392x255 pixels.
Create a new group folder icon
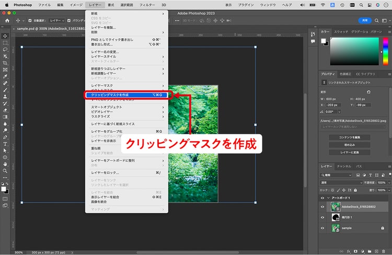pyautogui.click(x=370, y=251)
